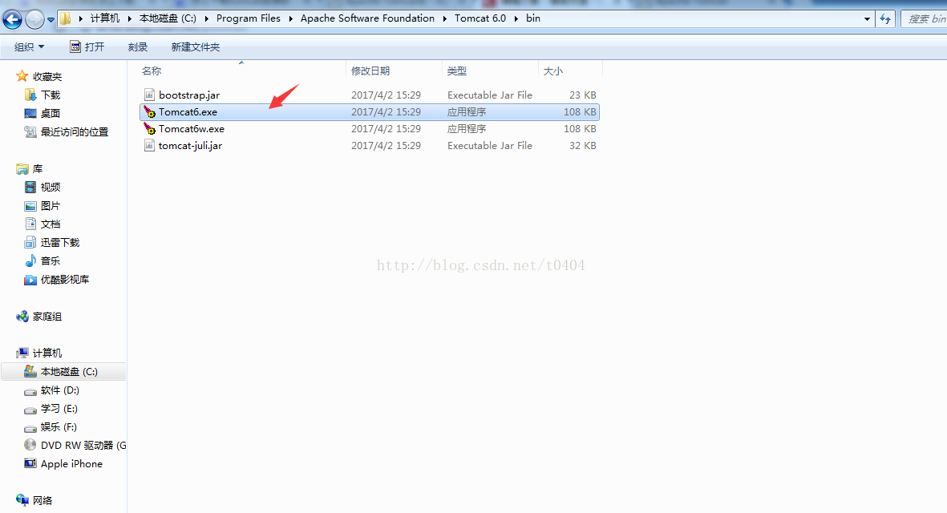Click the 迅雷下载 library icon
This screenshot has width=947, height=513.
click(x=30, y=243)
